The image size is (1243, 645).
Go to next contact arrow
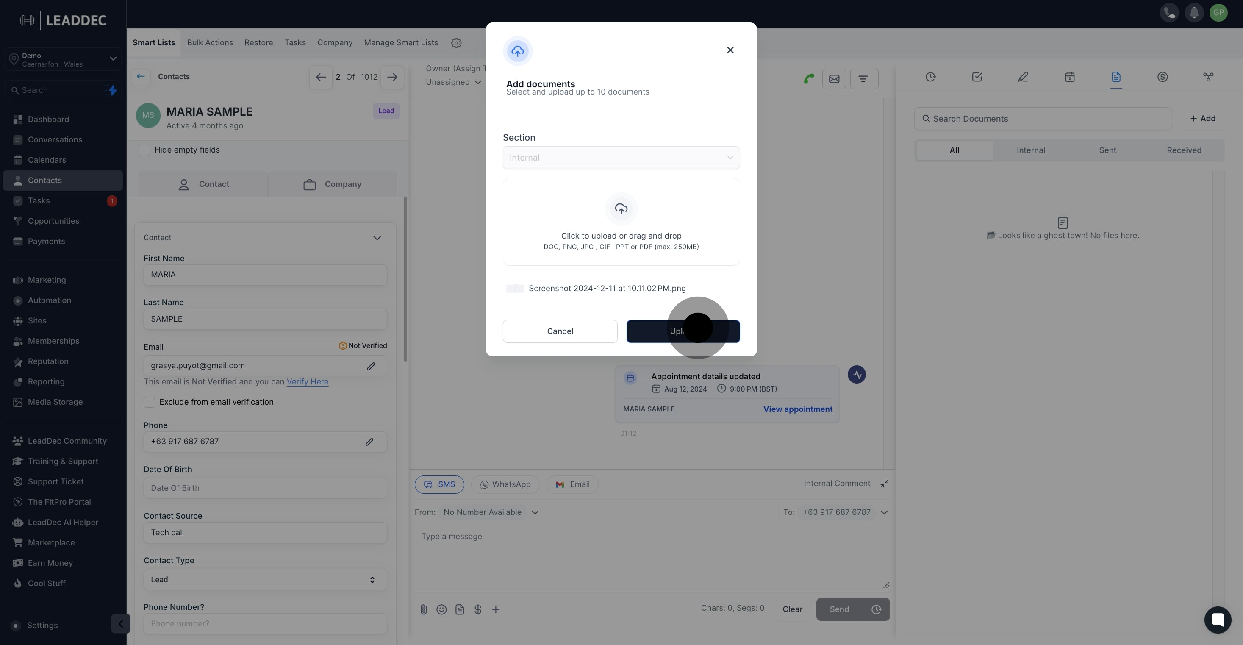pos(392,77)
